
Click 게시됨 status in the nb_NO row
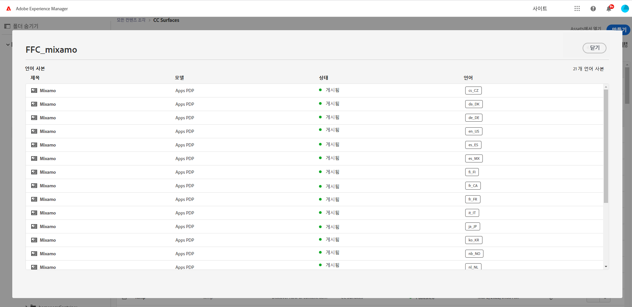(332, 252)
